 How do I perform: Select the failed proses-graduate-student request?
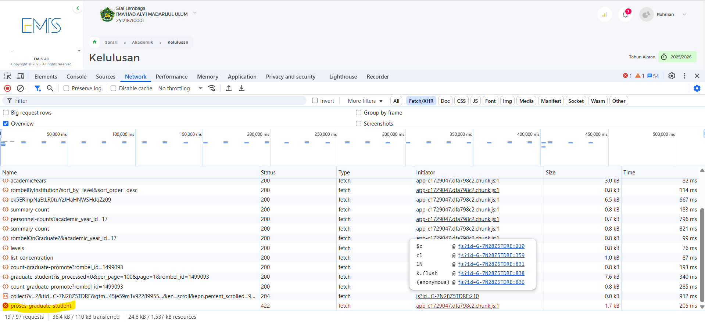(x=41, y=306)
